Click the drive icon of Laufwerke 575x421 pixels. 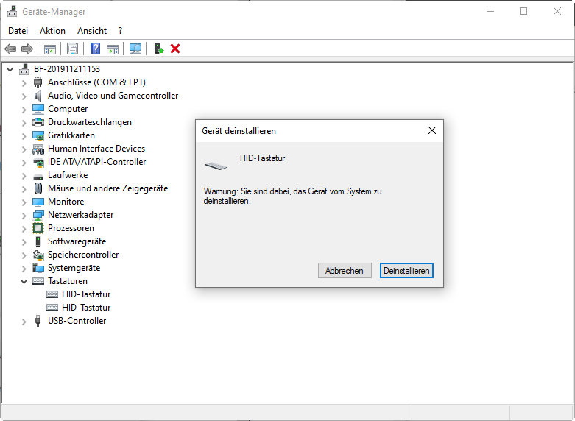tap(38, 177)
